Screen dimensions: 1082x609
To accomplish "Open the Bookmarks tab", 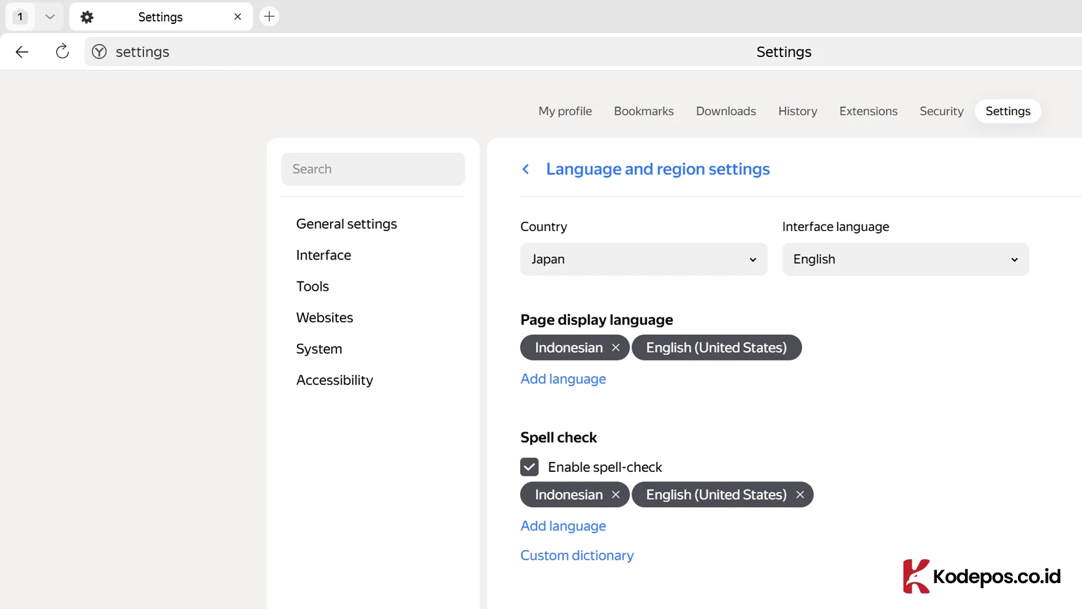I will (x=644, y=111).
